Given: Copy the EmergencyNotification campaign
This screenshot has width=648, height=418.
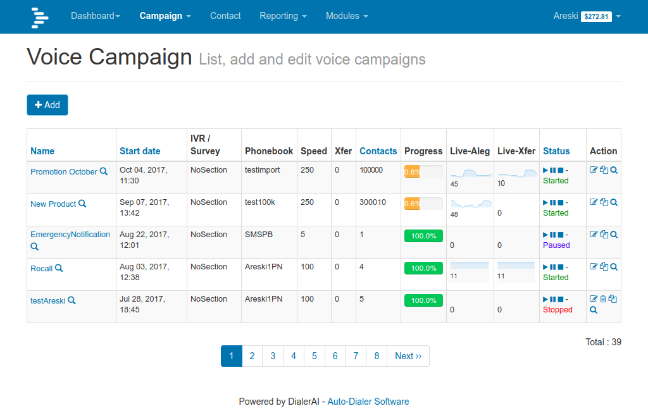Looking at the screenshot, I should [x=604, y=235].
